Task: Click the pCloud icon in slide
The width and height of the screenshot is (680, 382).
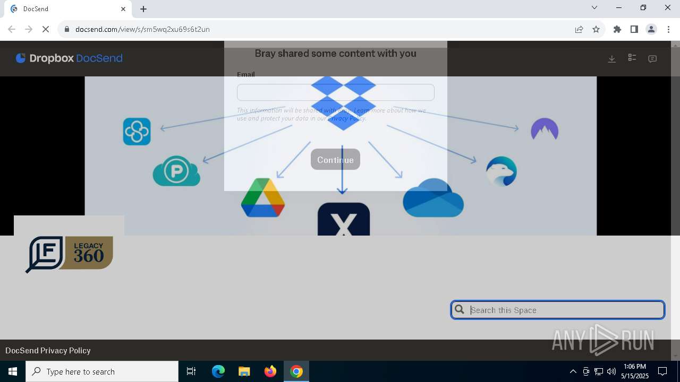Action: click(176, 171)
